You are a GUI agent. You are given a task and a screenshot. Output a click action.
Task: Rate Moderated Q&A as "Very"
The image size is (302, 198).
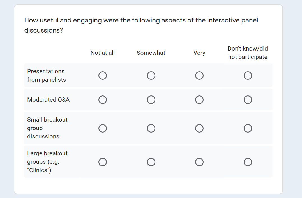coord(199,100)
